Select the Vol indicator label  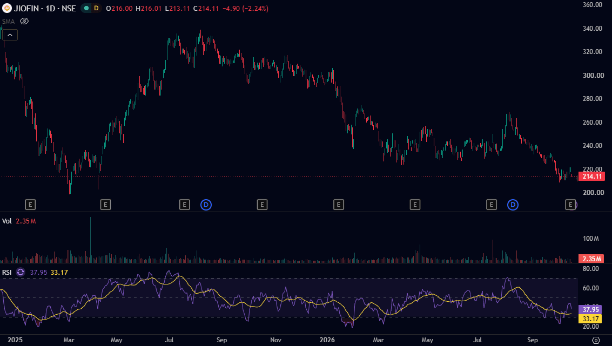(6, 221)
